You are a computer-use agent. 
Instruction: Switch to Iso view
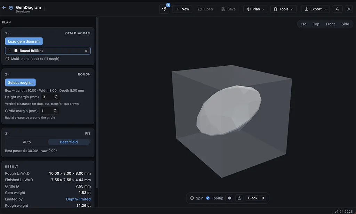[x=304, y=24]
